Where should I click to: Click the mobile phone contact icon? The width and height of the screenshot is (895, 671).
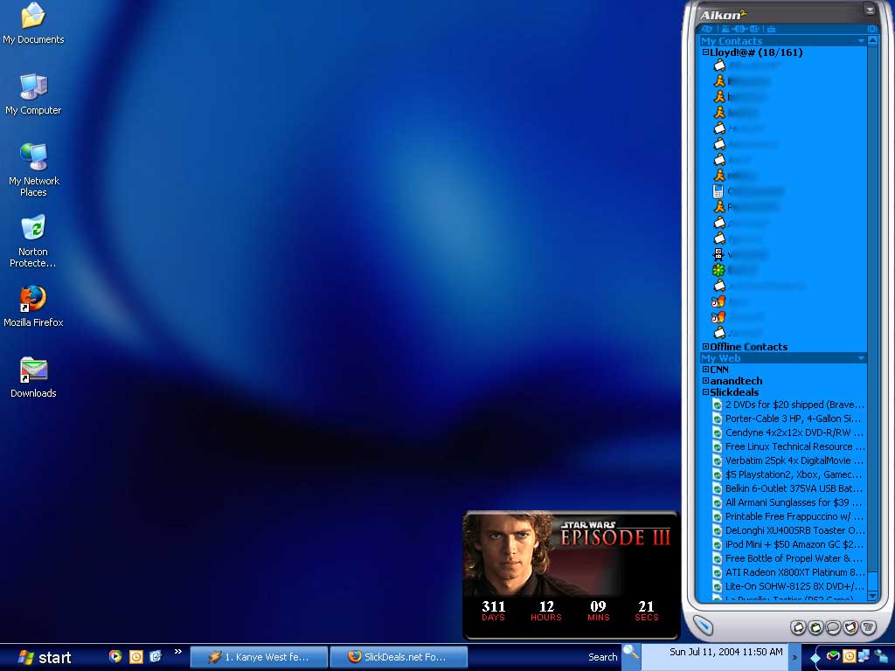click(x=718, y=191)
